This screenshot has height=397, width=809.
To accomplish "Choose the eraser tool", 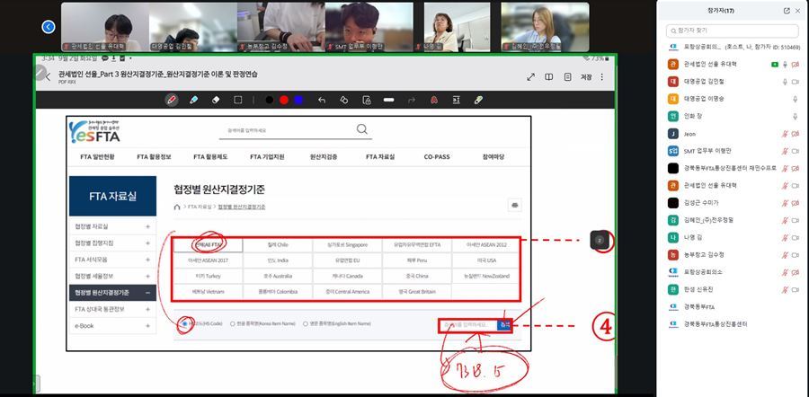I will pos(216,100).
